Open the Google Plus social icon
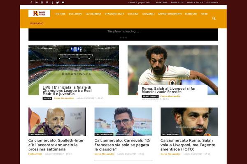Screen dimensions: 247x164 point(36,2)
